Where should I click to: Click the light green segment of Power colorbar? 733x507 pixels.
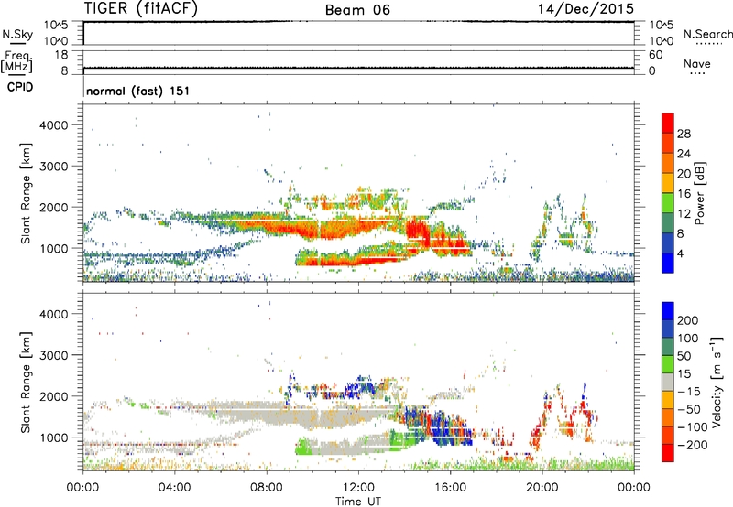point(668,202)
